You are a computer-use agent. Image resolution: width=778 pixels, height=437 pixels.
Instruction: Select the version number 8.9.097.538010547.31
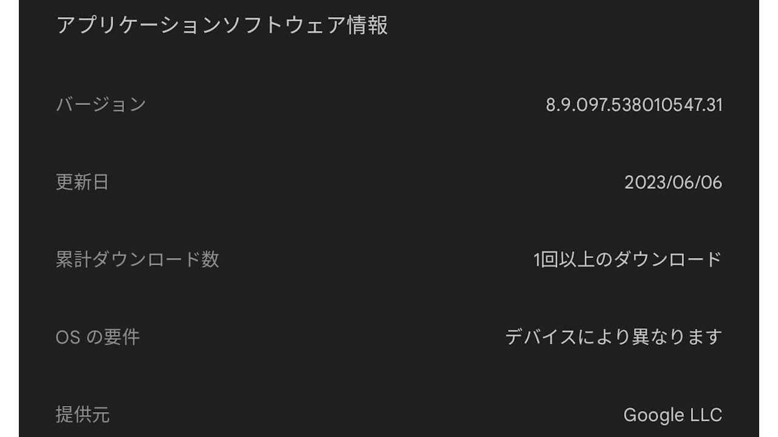point(633,105)
